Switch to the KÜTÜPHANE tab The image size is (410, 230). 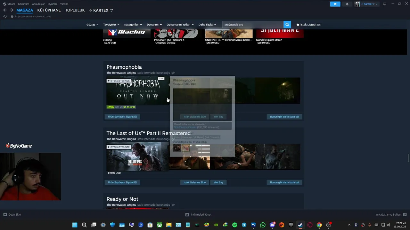coord(49,10)
